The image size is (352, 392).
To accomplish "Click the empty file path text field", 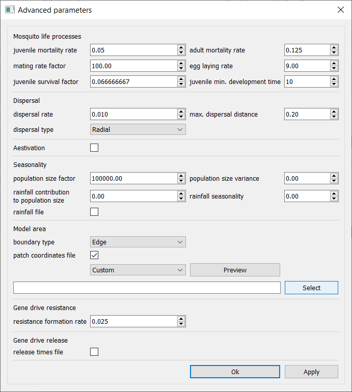I will [147, 288].
